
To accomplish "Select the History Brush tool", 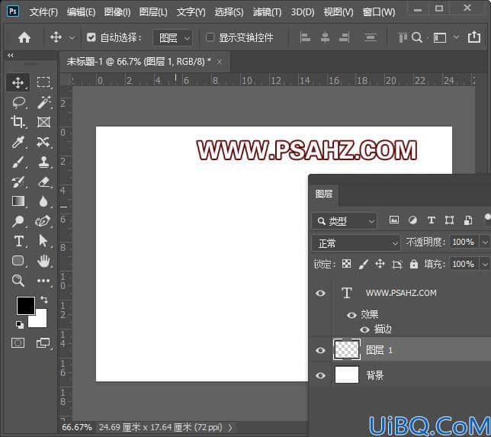I will coord(18,182).
